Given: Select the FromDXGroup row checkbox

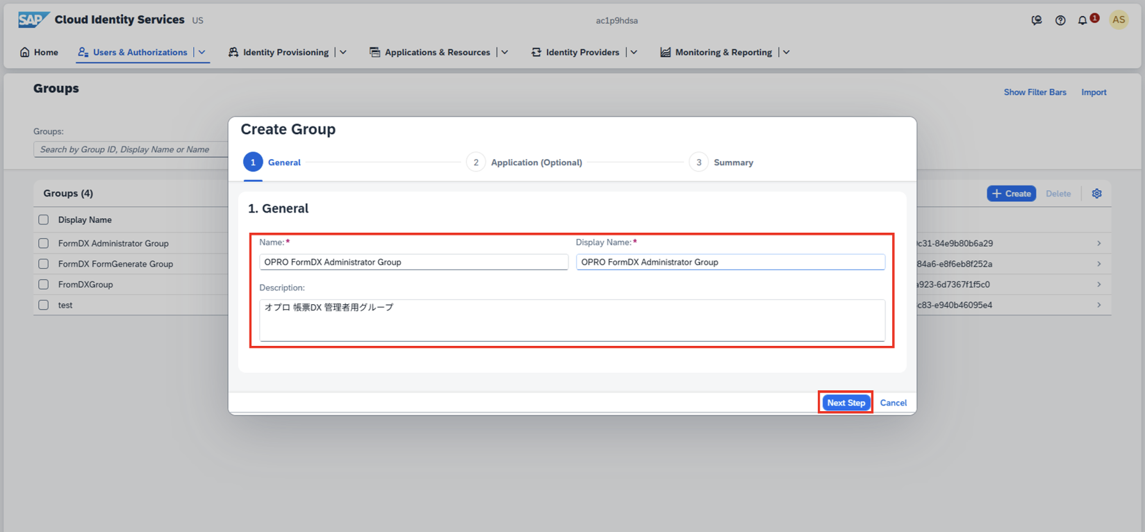Looking at the screenshot, I should click(44, 284).
